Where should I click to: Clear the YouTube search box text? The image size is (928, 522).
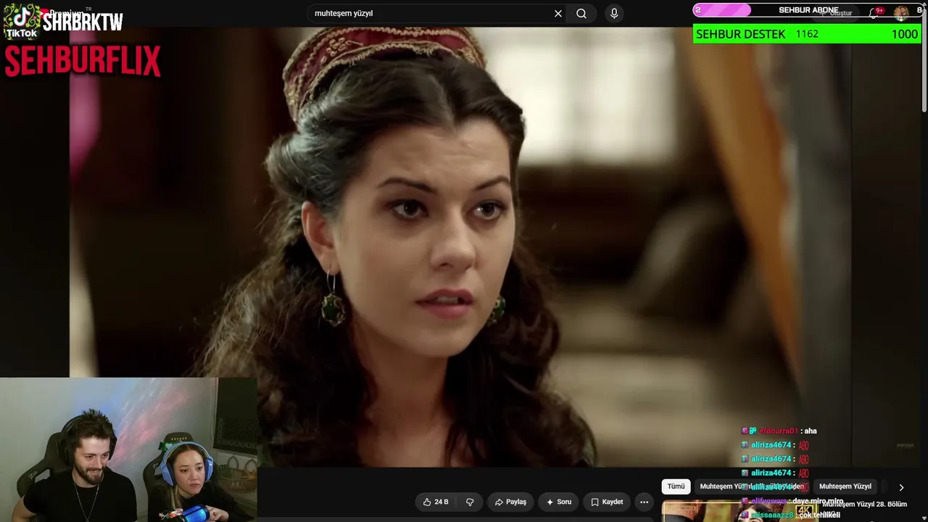[558, 14]
